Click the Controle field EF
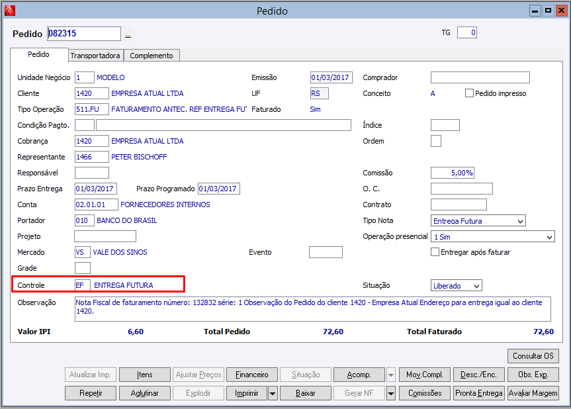The image size is (571, 409). (x=83, y=285)
